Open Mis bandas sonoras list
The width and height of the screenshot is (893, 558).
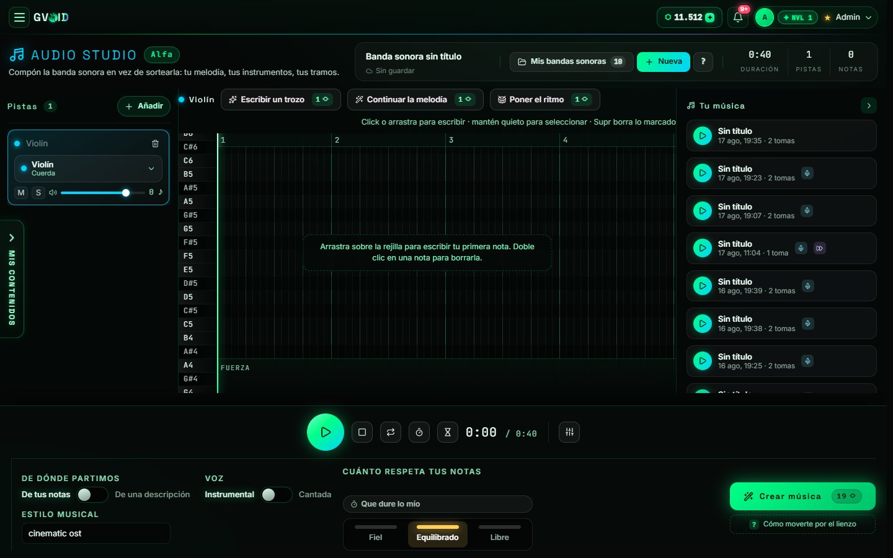pos(571,61)
